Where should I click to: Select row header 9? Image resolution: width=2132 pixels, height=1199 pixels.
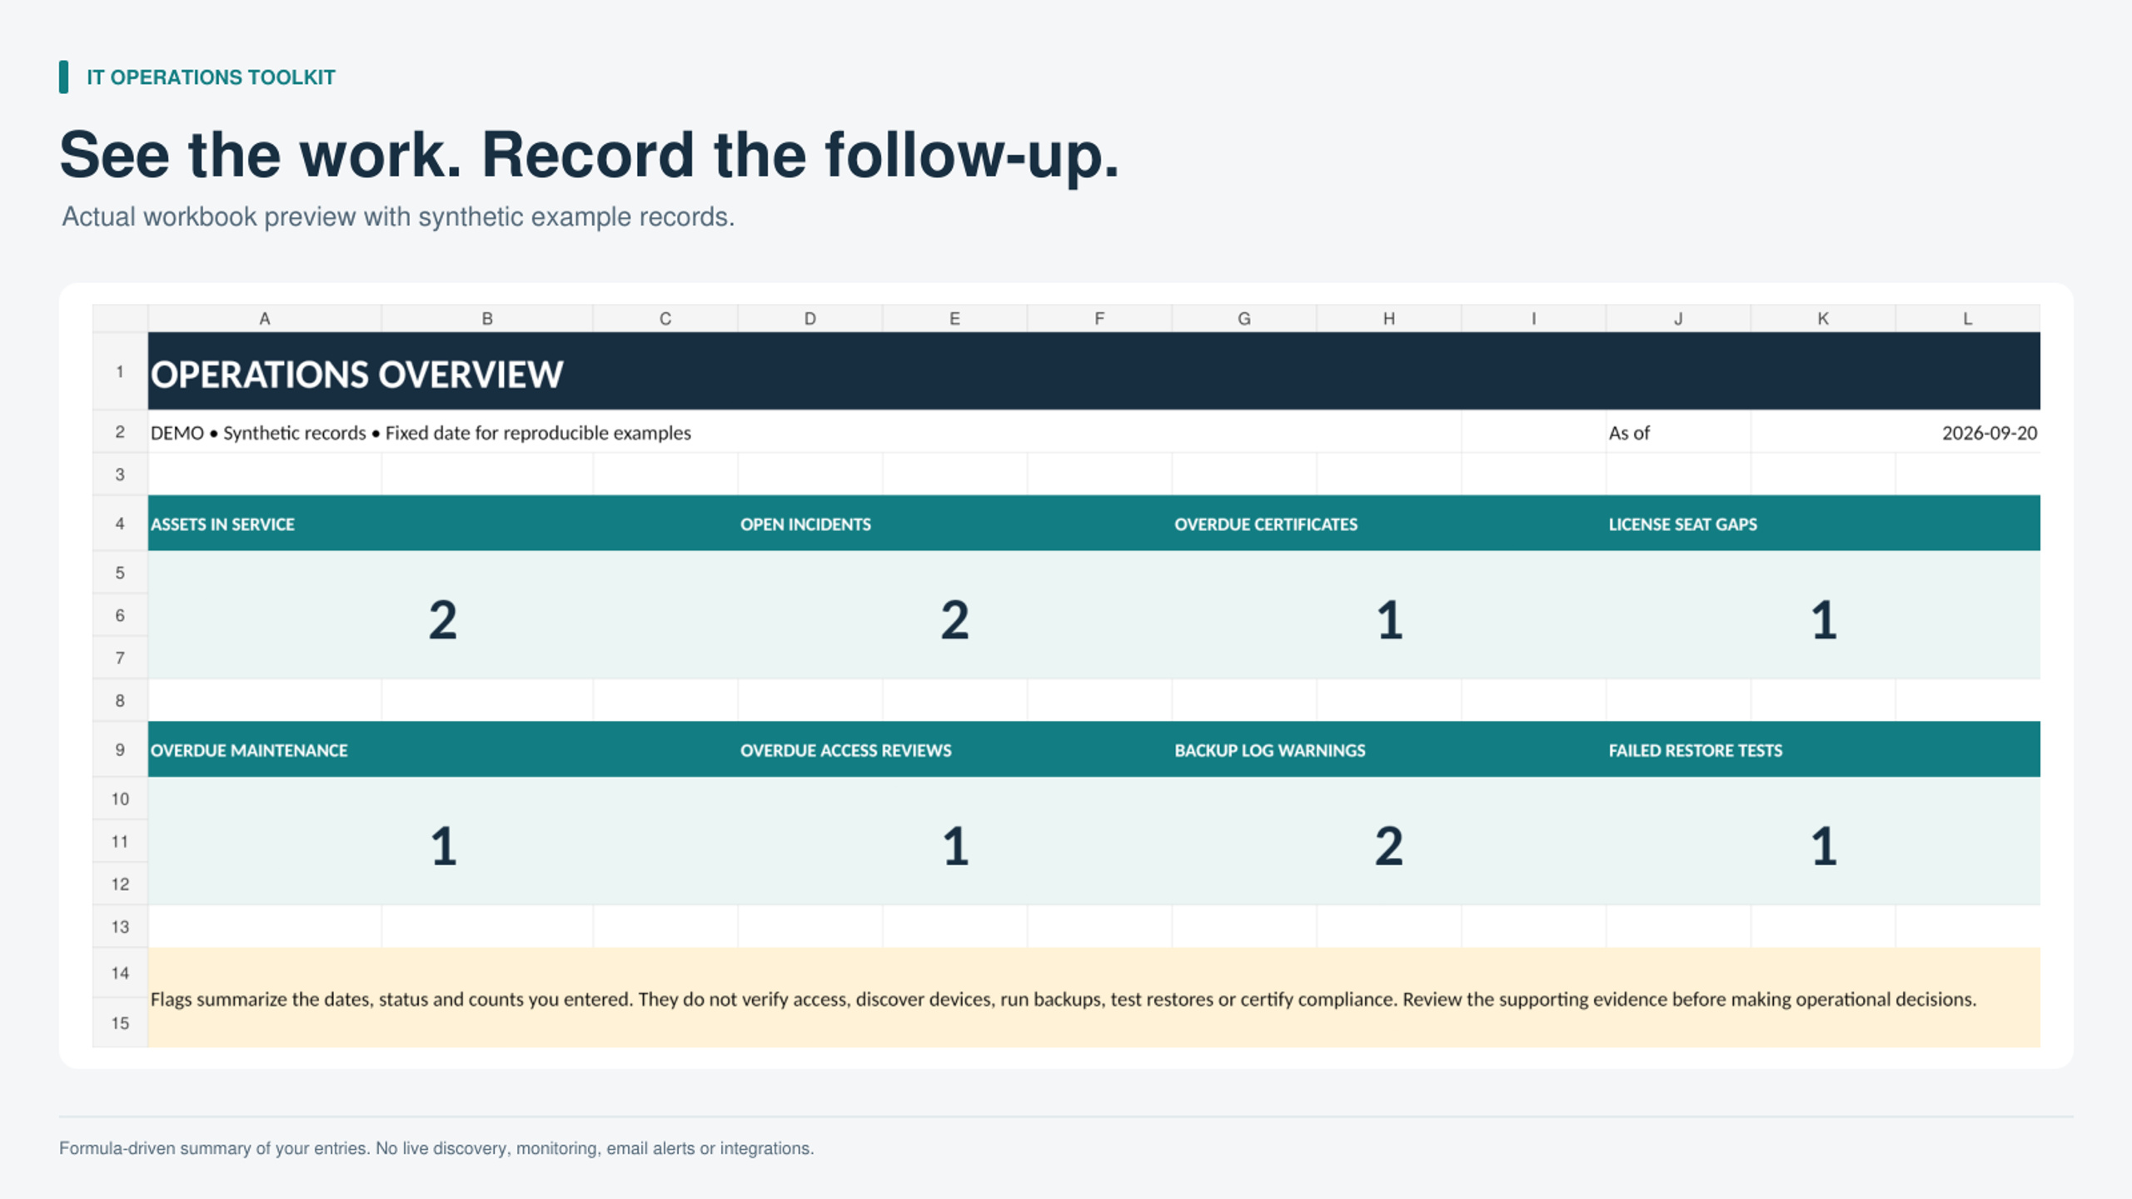tap(120, 749)
